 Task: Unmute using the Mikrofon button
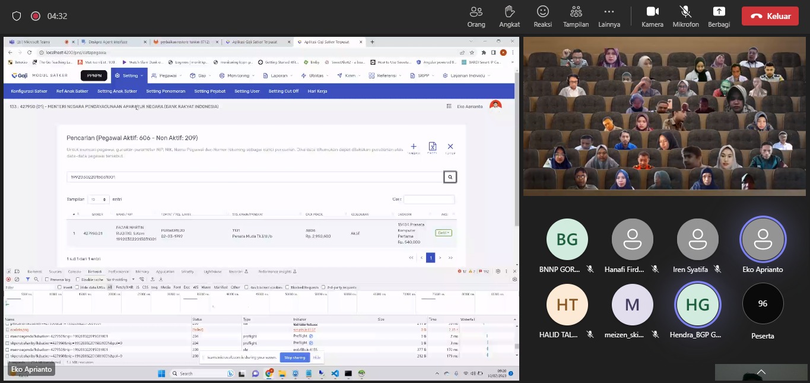(685, 17)
